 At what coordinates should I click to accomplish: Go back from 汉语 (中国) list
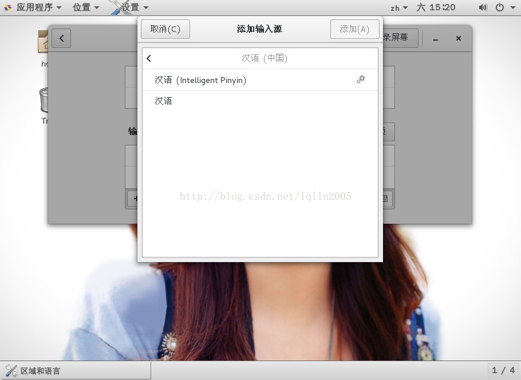click(x=149, y=58)
